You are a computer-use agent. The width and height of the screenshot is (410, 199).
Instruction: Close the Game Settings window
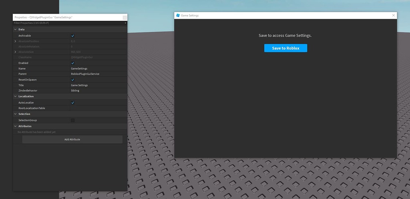pos(393,16)
